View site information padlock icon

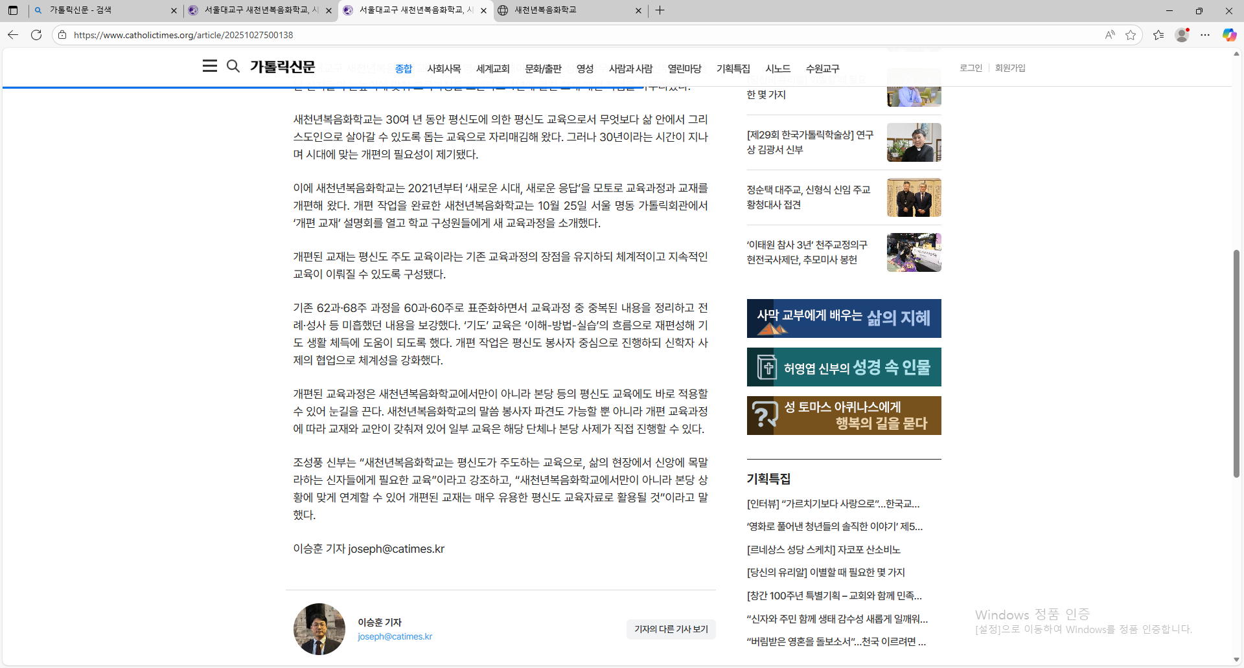[62, 35]
